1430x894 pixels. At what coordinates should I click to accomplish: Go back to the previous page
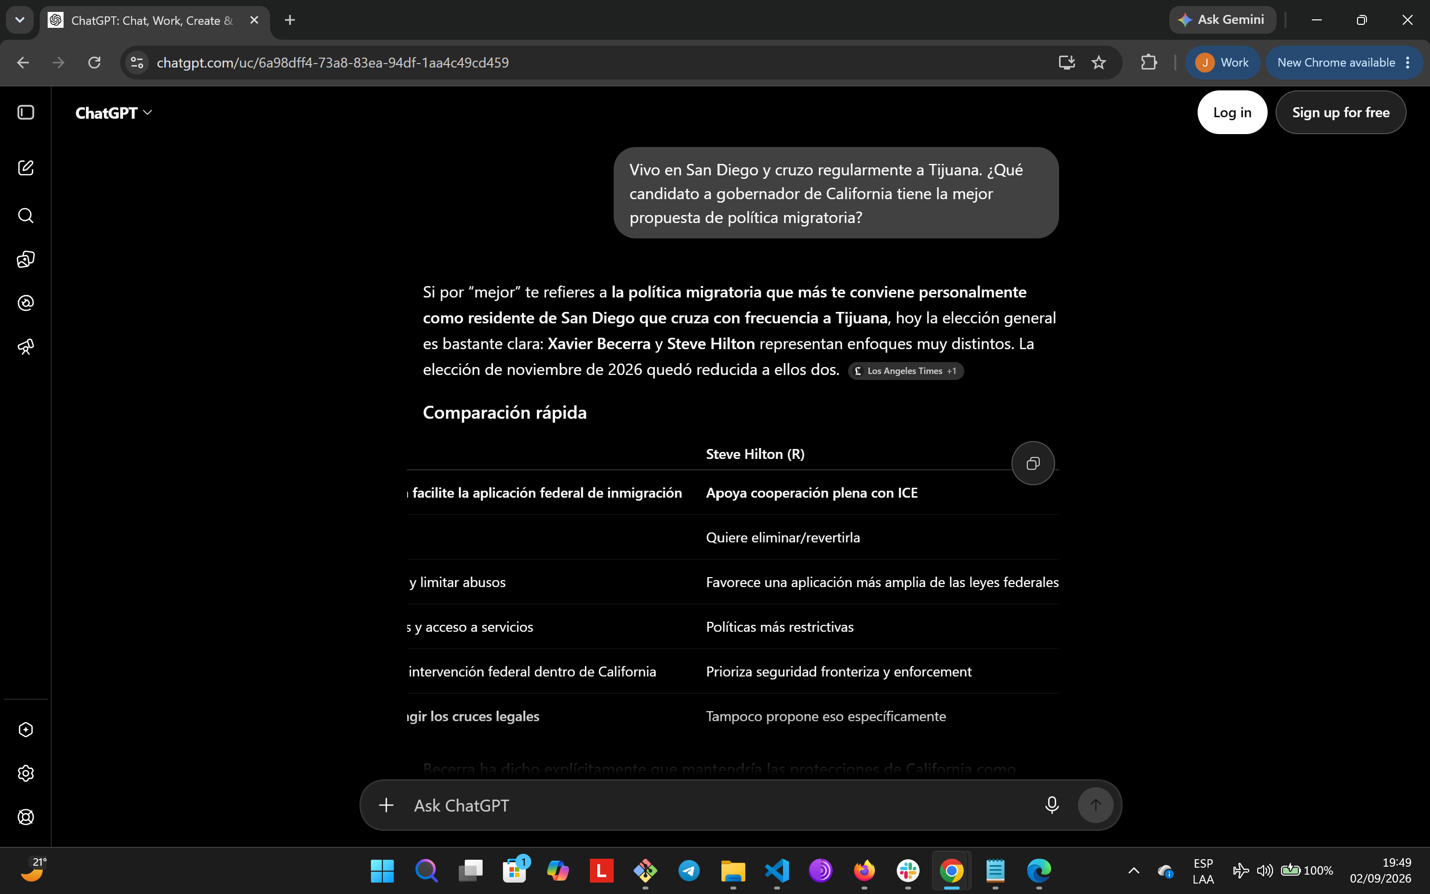point(23,63)
